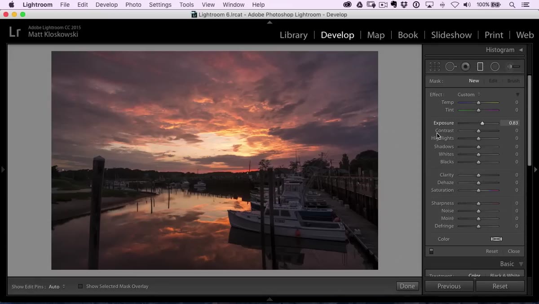
Task: Open the Window menu
Action: 234,4
